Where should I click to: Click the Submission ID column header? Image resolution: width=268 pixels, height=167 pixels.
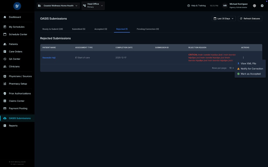[x=162, y=47]
